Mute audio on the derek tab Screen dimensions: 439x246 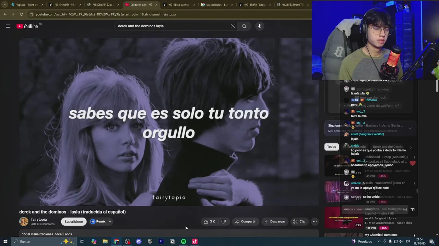[x=151, y=5]
